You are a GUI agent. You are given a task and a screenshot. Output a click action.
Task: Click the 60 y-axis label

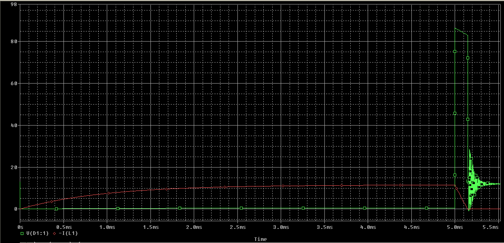(x=14, y=84)
